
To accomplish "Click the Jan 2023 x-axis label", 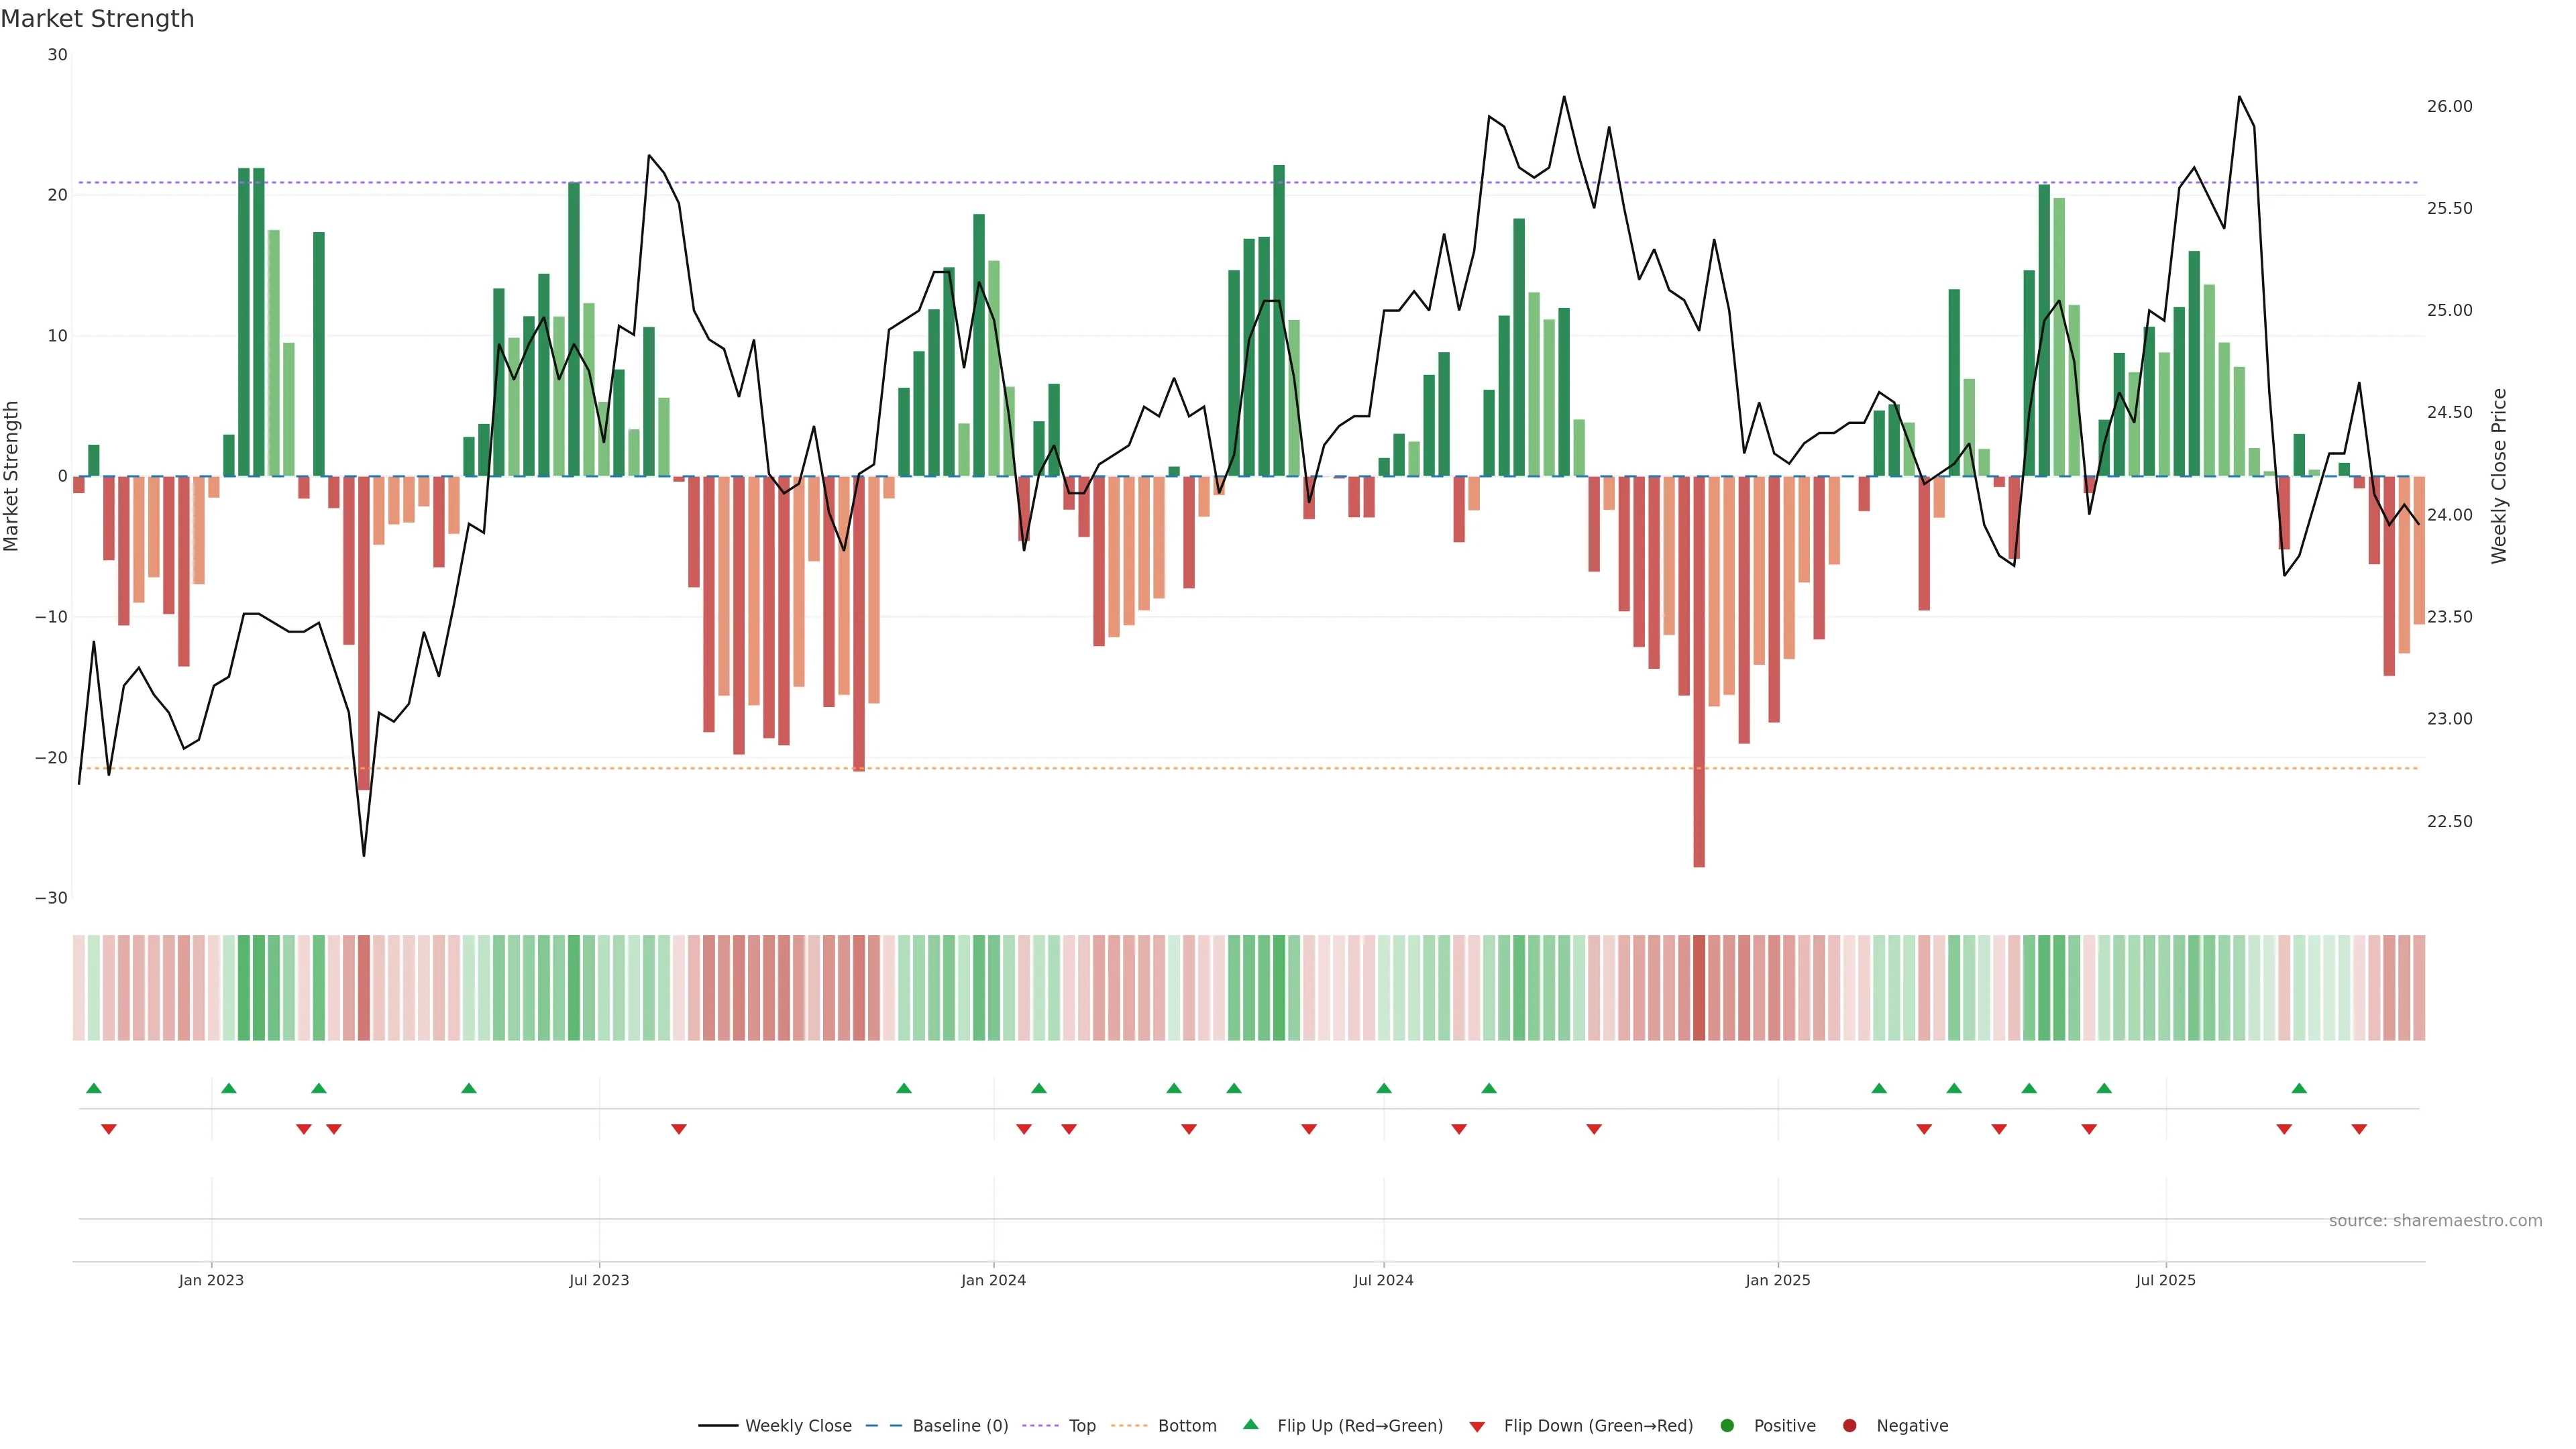I will pyautogui.click(x=211, y=1280).
